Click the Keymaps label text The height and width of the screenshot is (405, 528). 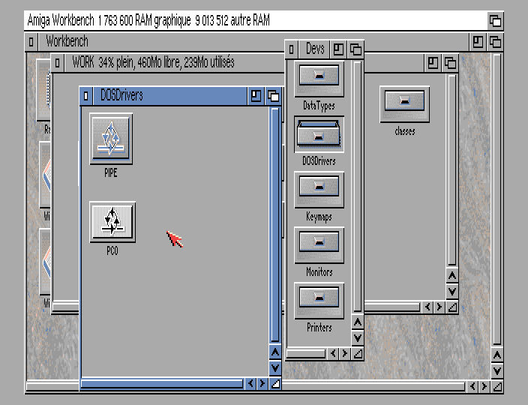(x=319, y=217)
